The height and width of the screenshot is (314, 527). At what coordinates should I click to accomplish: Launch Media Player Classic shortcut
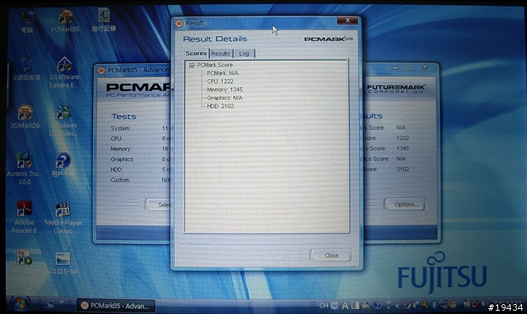[63, 217]
